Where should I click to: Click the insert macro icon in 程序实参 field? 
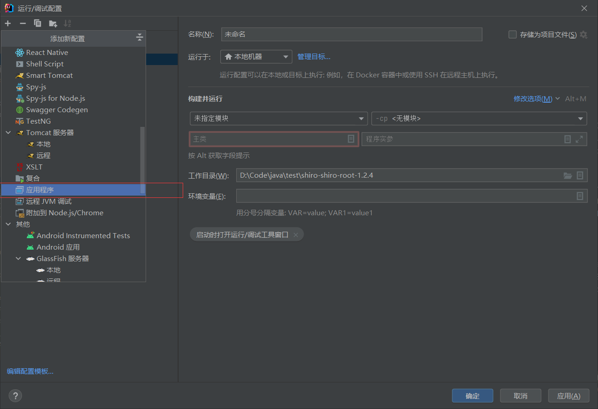[x=568, y=139]
